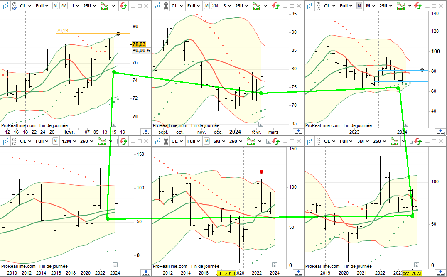This screenshot has height=277, width=447.
Task: Open chart style icon on weekly S chart
Action: [157, 6]
